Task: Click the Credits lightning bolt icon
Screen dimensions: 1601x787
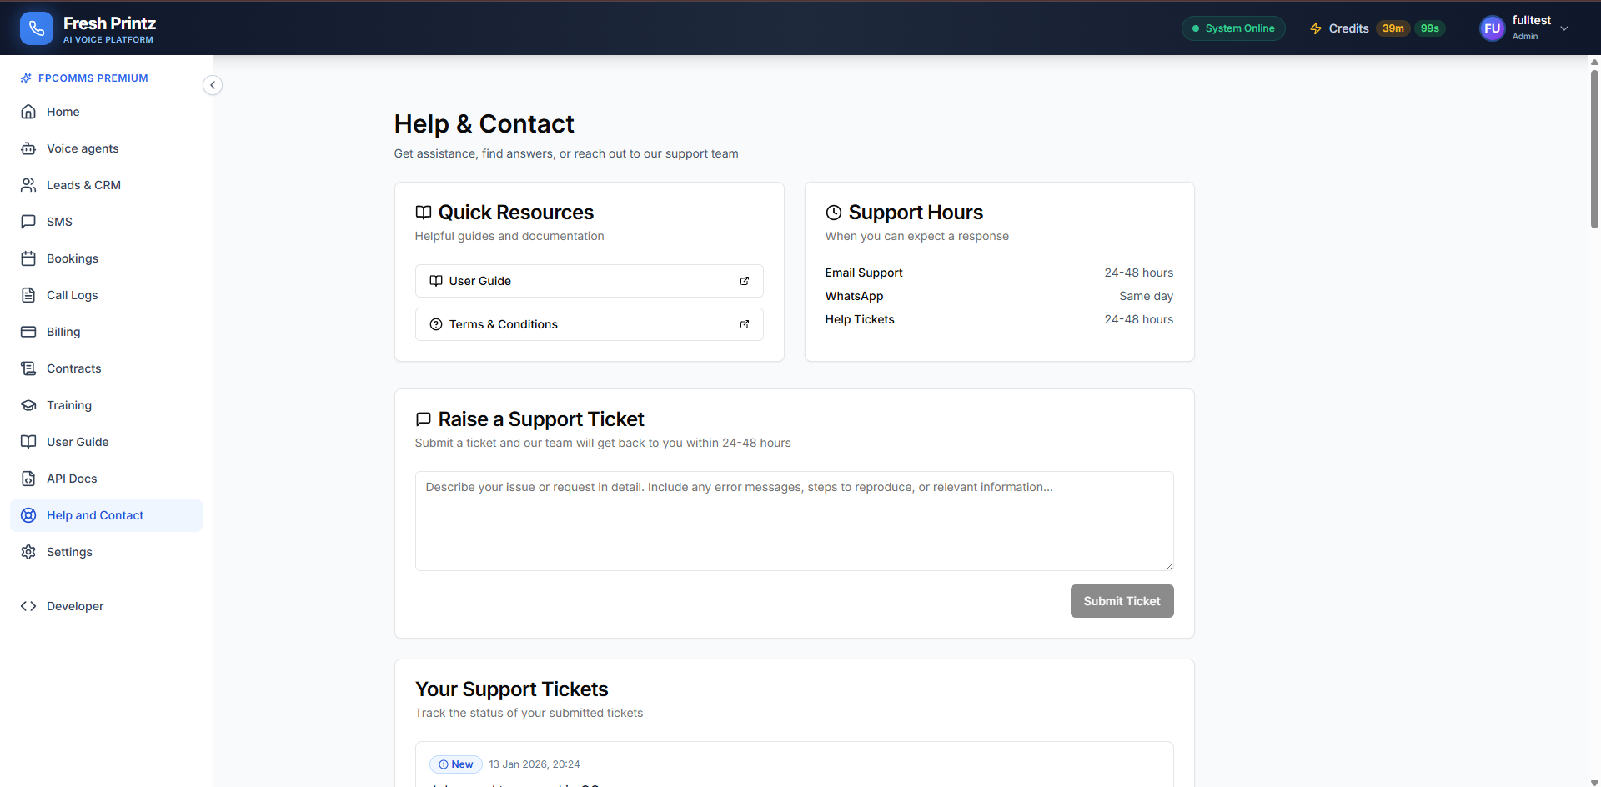Action: (1316, 28)
